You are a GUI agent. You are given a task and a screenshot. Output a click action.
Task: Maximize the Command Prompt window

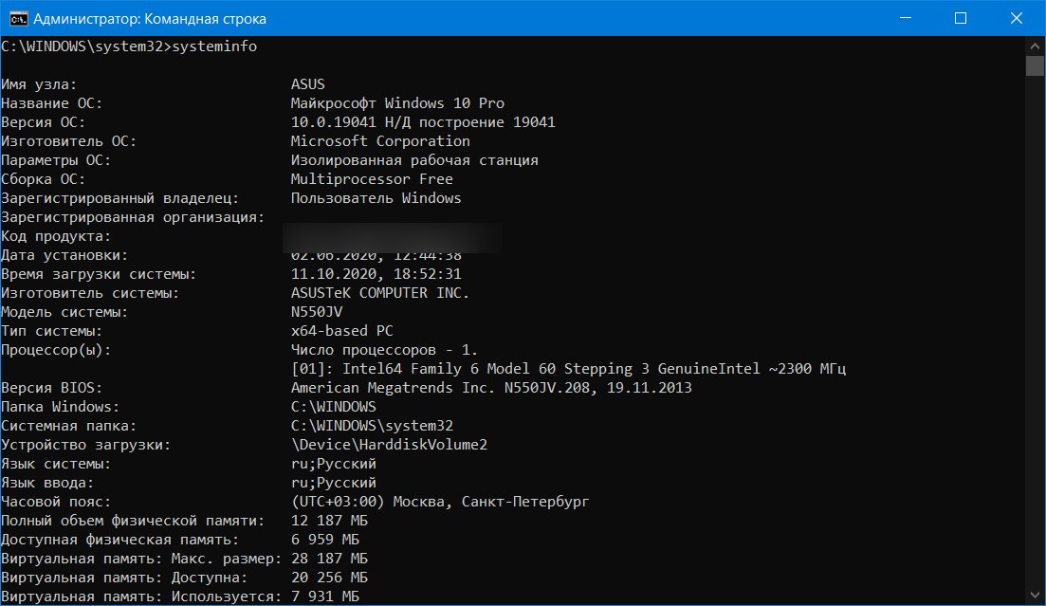[961, 18]
